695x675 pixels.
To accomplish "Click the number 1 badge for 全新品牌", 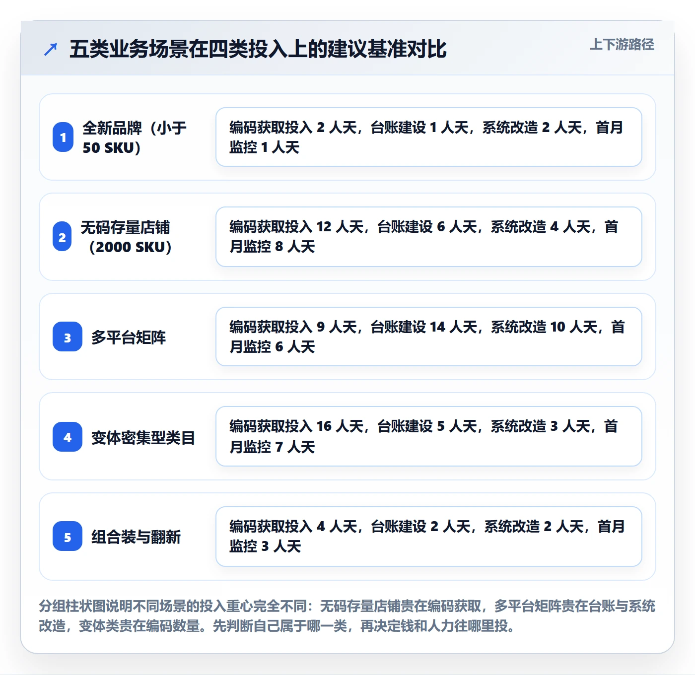I will coord(63,137).
